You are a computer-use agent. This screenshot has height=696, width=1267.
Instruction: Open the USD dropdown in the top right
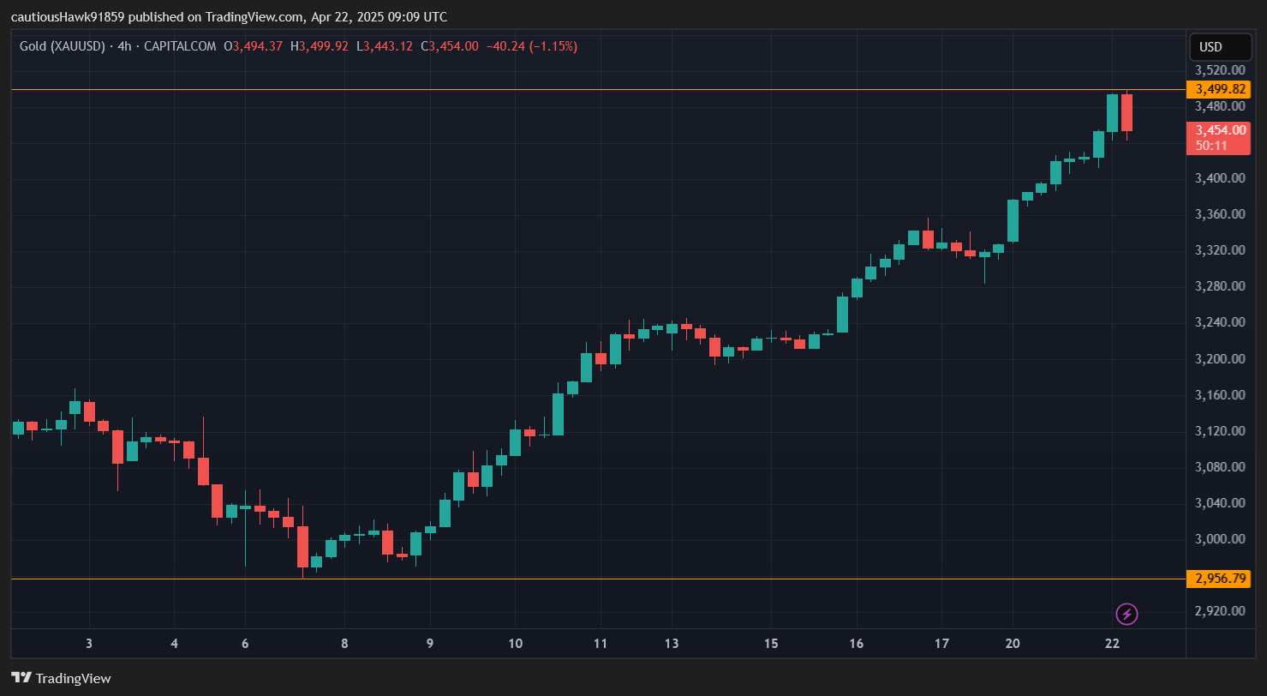coord(1220,47)
